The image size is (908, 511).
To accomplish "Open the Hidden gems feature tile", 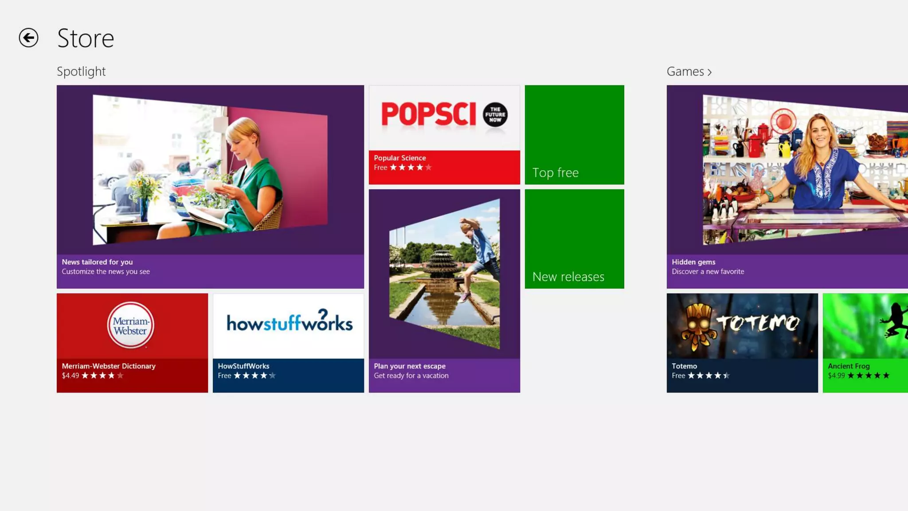I will [x=787, y=186].
